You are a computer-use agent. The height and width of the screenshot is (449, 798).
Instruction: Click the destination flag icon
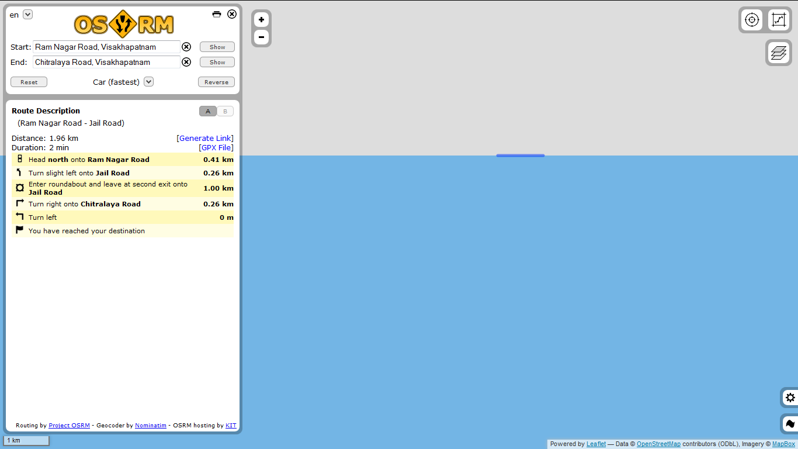(20, 230)
